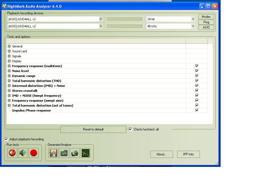
Task: Open the 48 kHz sample rate dropdown
Action: tap(193, 26)
